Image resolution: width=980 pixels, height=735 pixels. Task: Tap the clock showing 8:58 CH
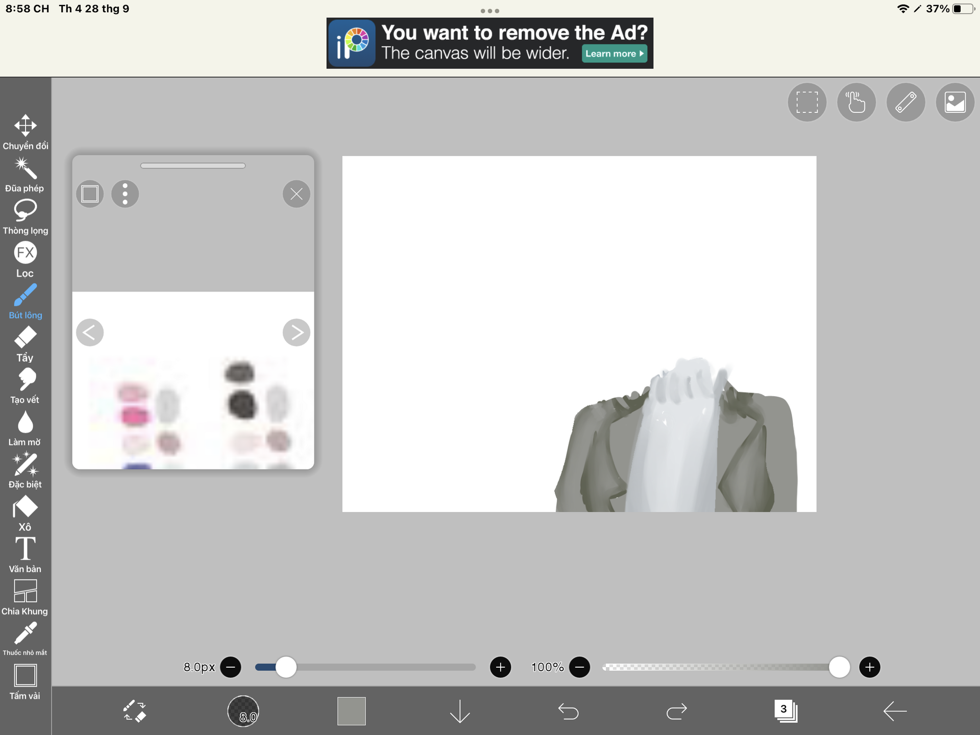point(28,9)
